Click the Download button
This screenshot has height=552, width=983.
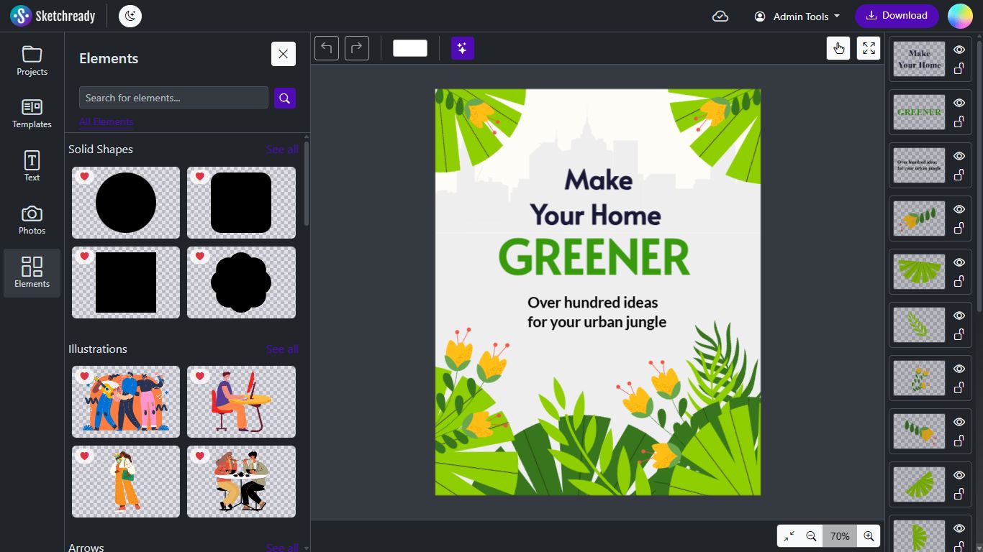tap(897, 16)
